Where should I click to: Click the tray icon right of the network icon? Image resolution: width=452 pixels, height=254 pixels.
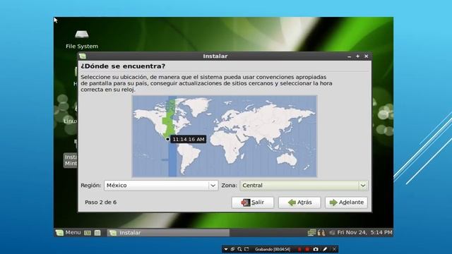[321, 232]
